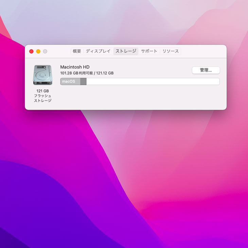Click the macOS segment of storage bar

(70, 82)
